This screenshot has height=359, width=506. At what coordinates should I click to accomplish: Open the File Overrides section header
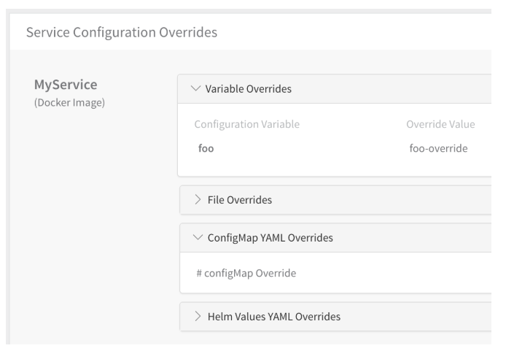click(335, 200)
